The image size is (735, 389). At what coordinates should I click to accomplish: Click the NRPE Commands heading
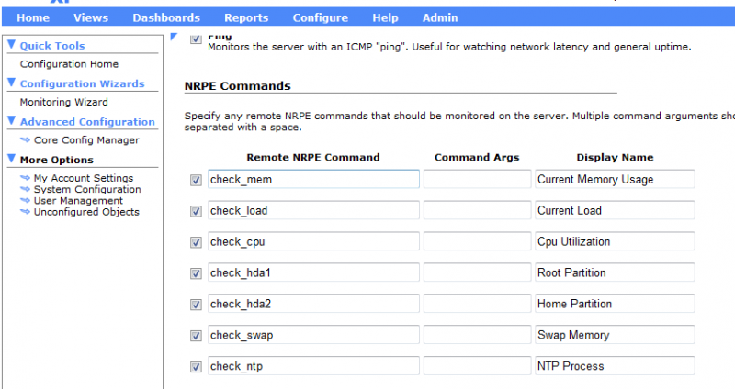point(238,86)
